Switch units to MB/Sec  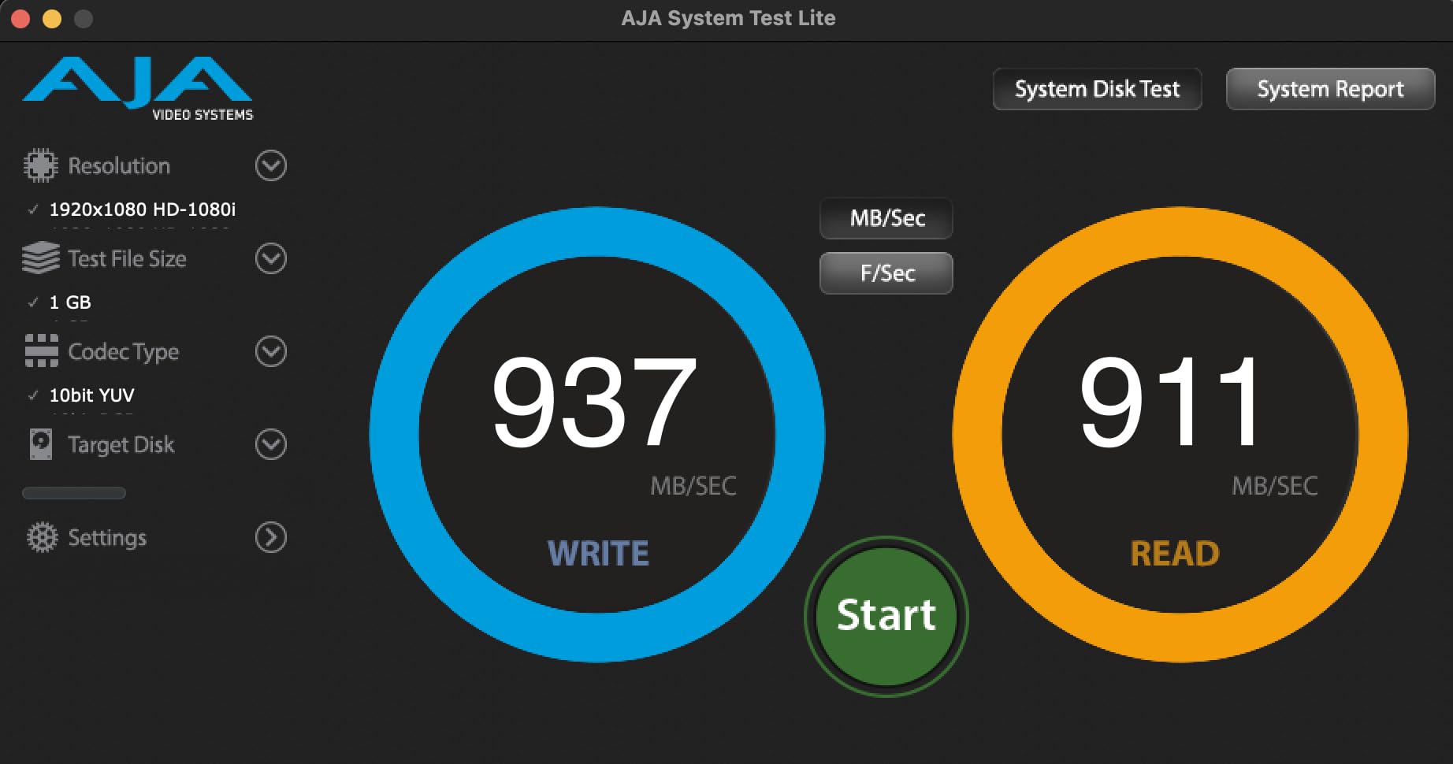click(886, 218)
